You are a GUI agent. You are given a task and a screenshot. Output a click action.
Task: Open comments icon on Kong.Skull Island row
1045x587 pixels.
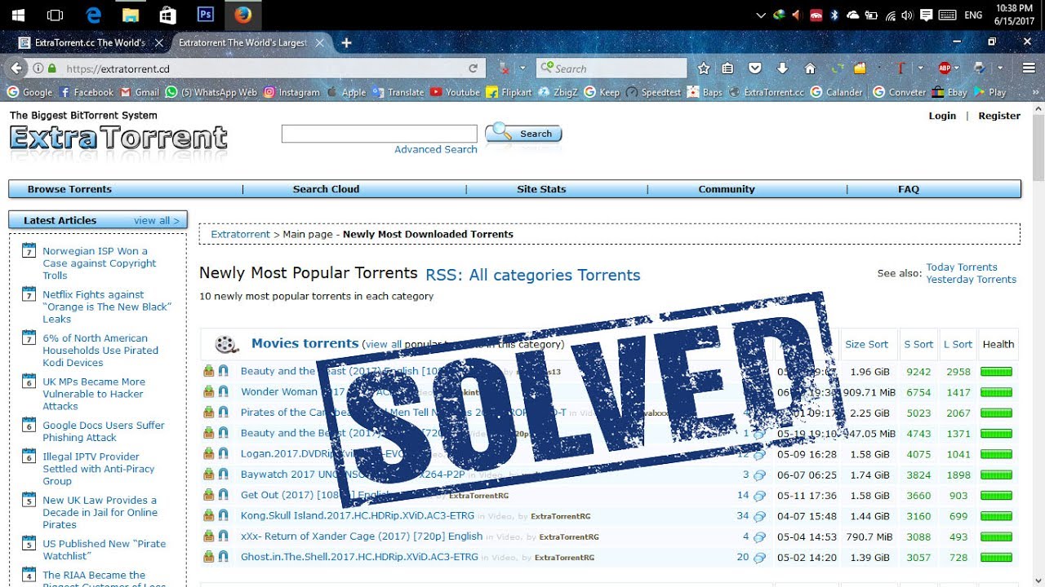[759, 516]
